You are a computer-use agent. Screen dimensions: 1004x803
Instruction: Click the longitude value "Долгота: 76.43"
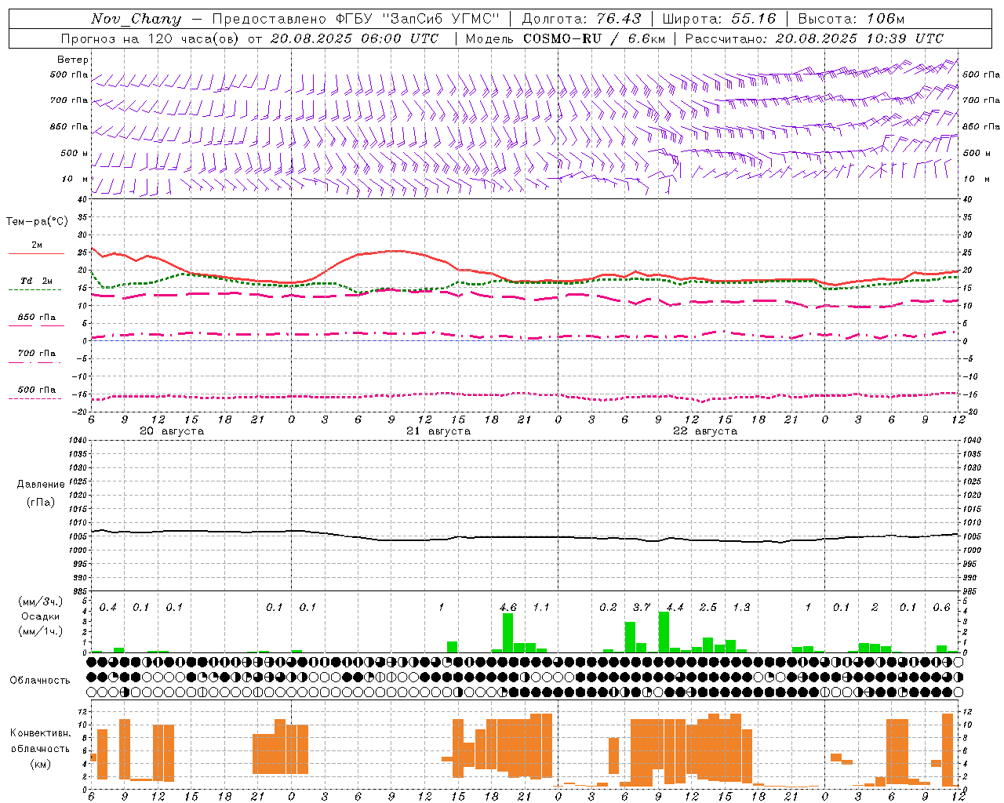581,19
